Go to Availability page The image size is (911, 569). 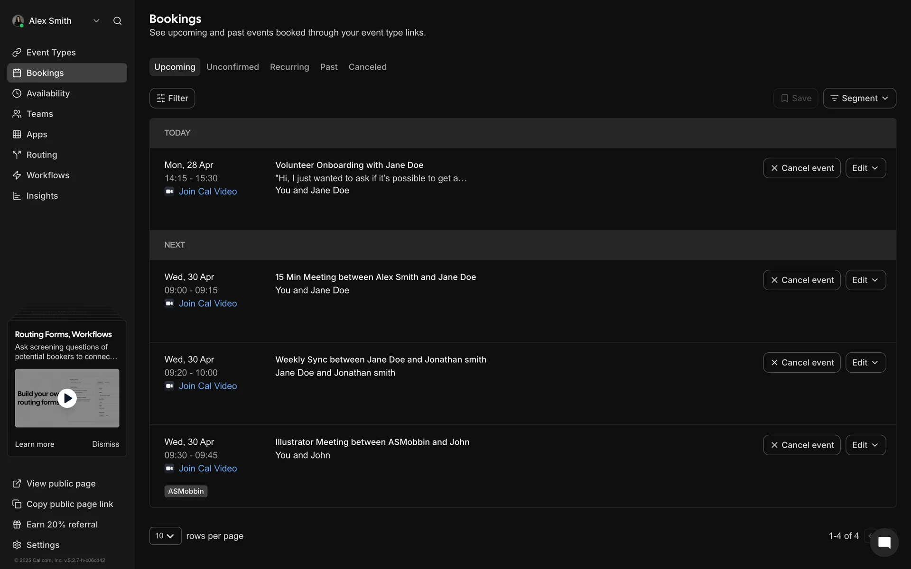(48, 93)
